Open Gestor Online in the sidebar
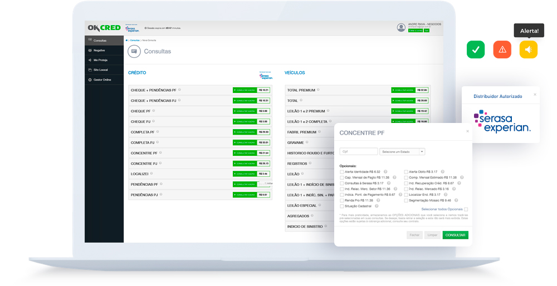This screenshot has width=557, height=286. (104, 80)
